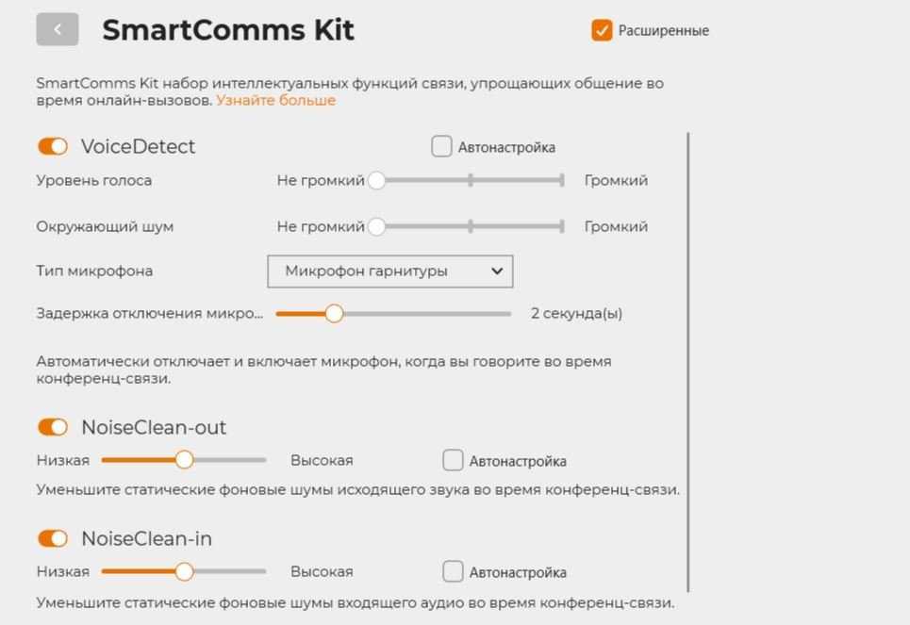The image size is (910, 625).
Task: Click the Уровень голоса slider handle
Action: [x=376, y=180]
